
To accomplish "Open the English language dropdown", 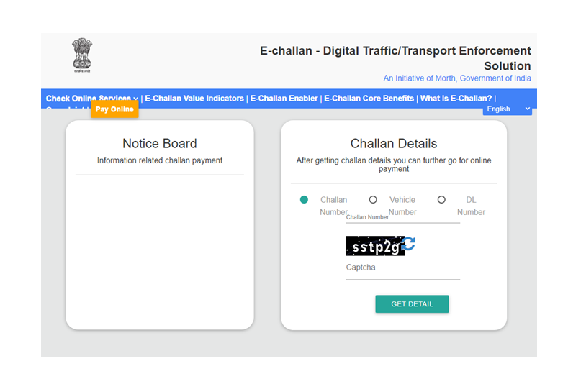I will [507, 109].
